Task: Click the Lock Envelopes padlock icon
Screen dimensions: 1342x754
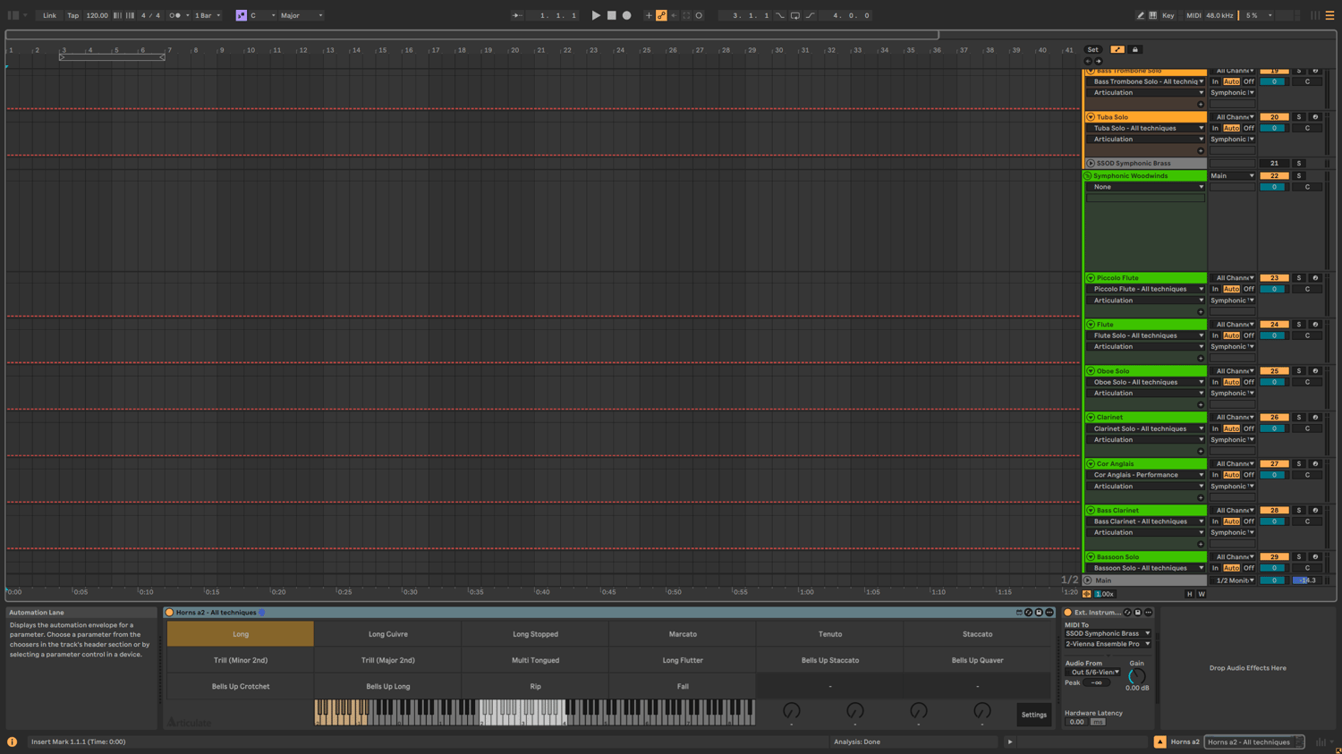Action: point(1134,50)
